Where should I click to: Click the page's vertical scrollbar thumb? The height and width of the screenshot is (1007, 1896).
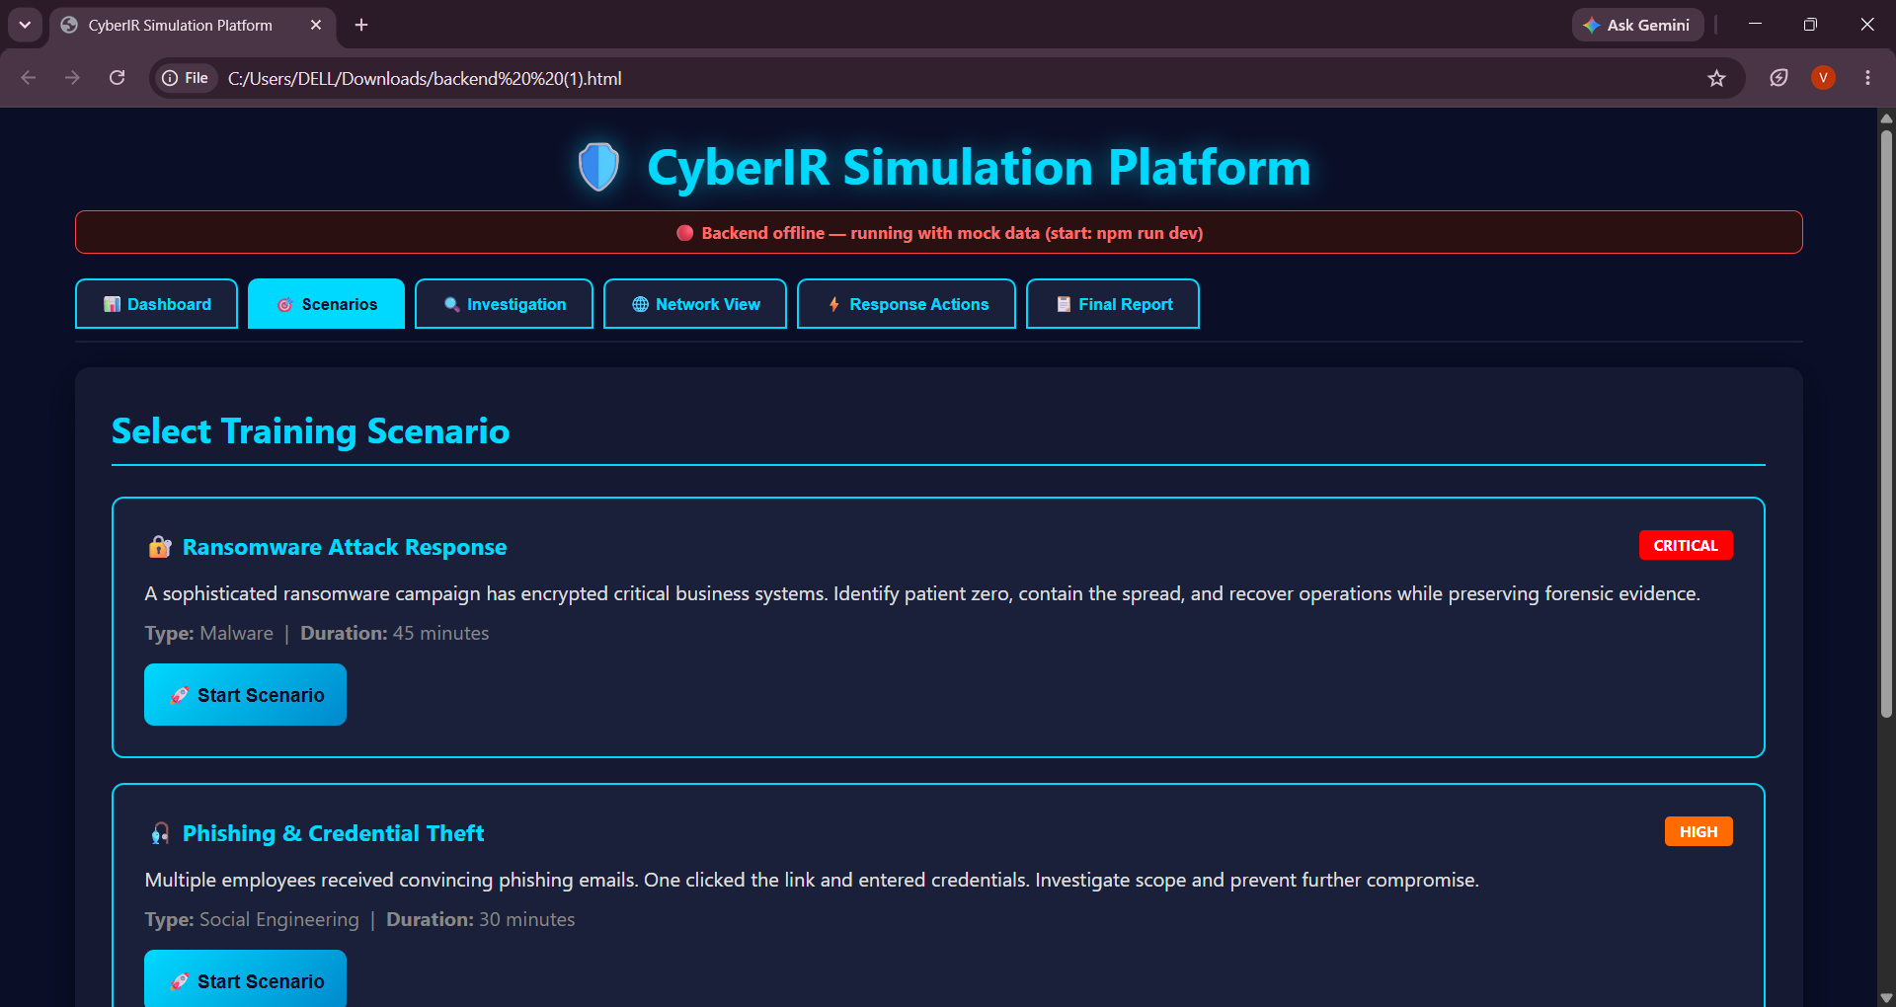1886,423
